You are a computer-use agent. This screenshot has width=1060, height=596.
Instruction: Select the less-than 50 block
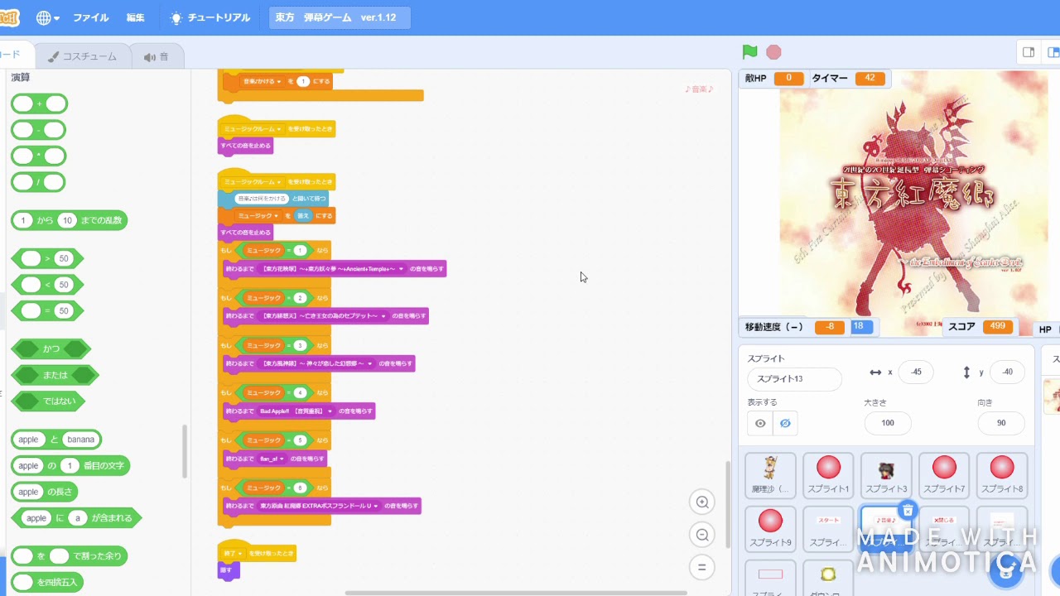coord(46,285)
